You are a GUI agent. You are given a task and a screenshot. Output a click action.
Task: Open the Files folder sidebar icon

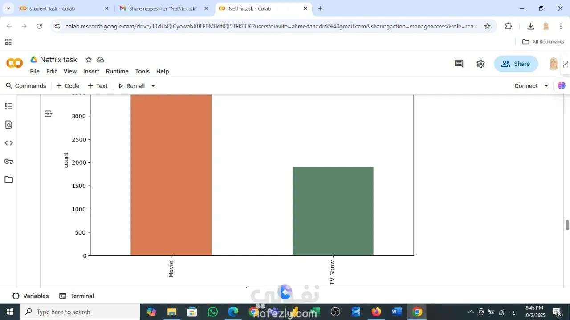pos(8,180)
